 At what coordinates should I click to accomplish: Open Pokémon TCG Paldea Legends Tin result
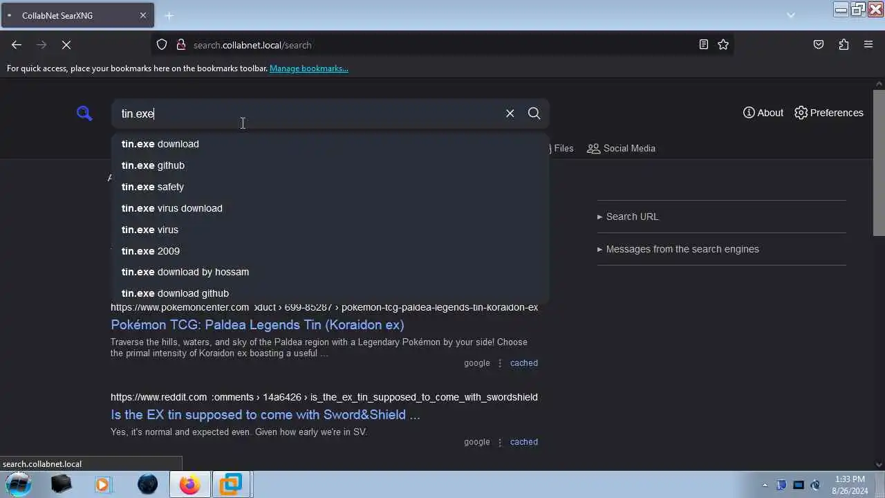pos(257,324)
